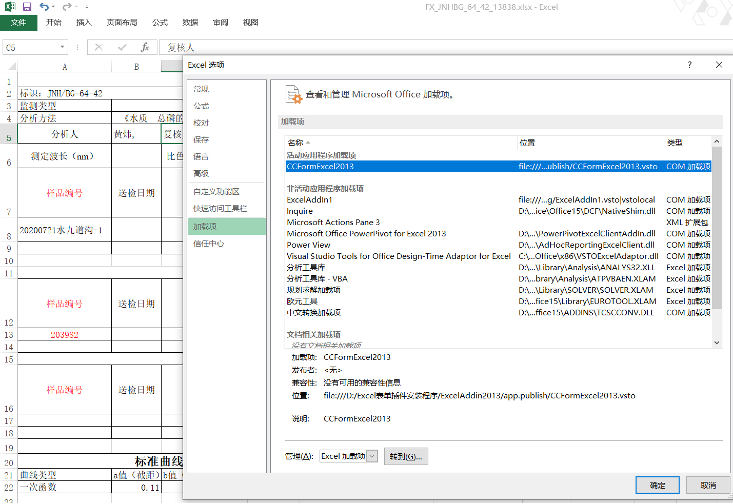Select the CCFormExcel2013 add-in row
This screenshot has width=733, height=504.
pos(499,166)
